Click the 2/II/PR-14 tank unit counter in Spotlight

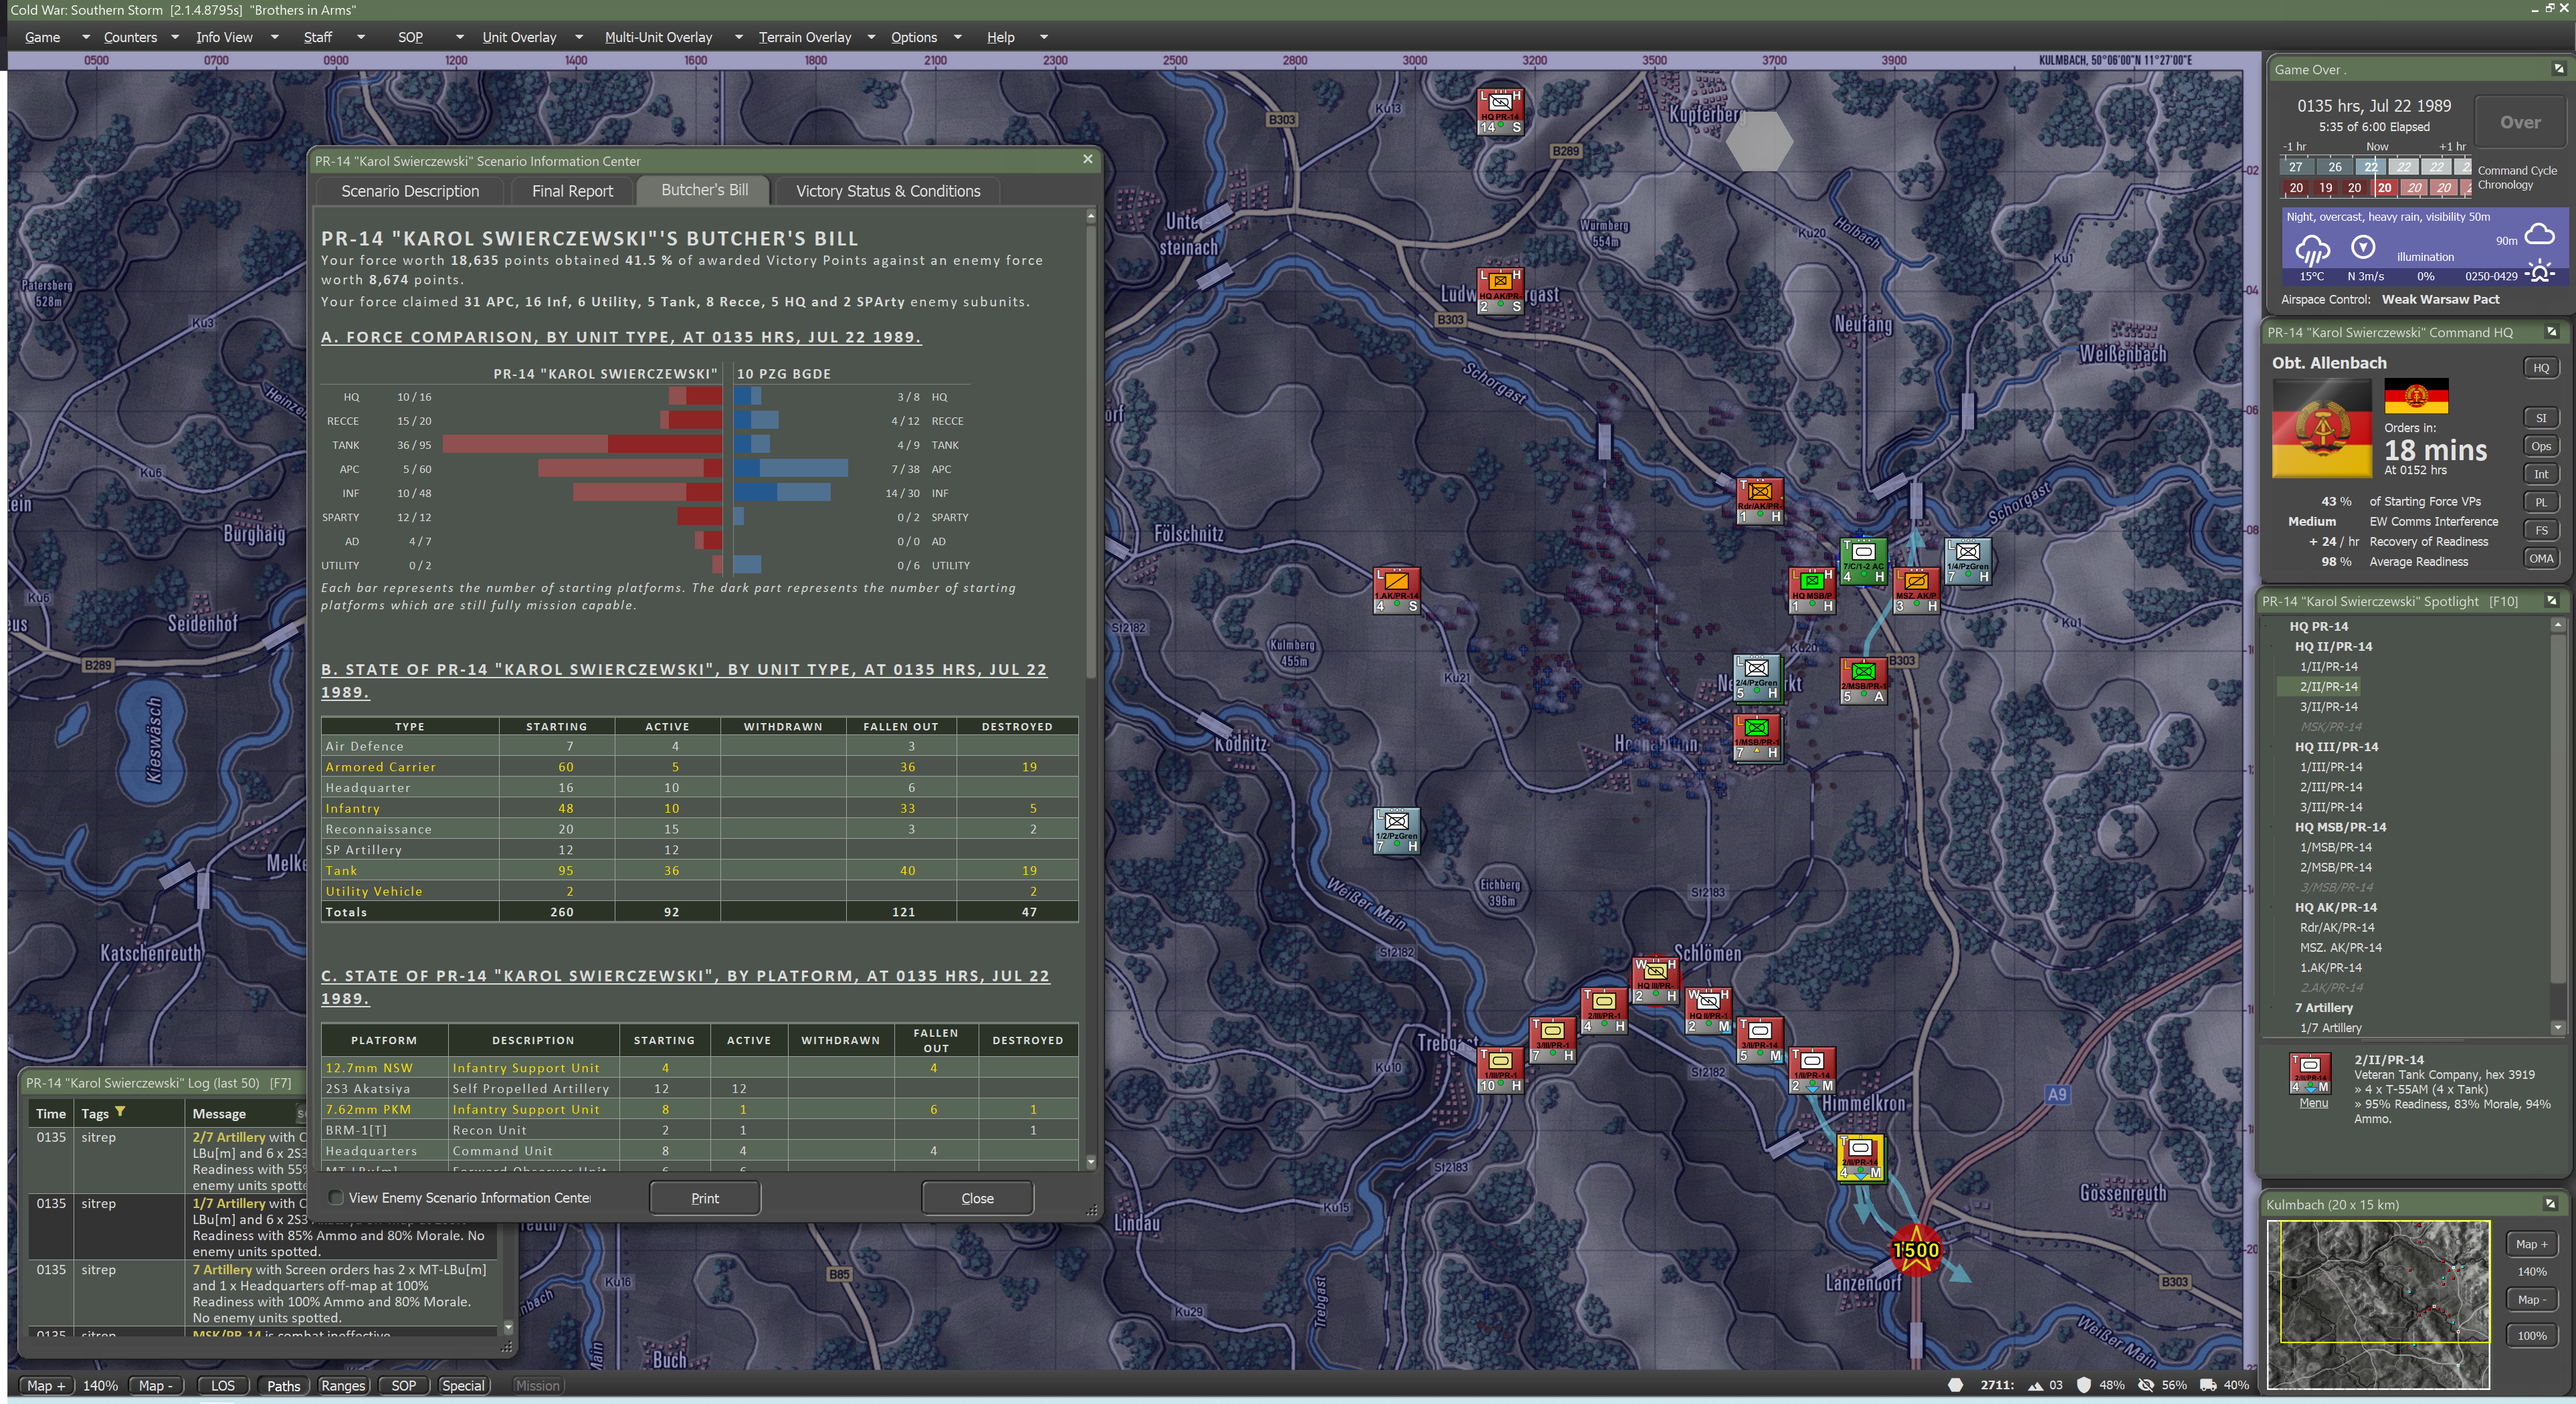(2309, 1074)
